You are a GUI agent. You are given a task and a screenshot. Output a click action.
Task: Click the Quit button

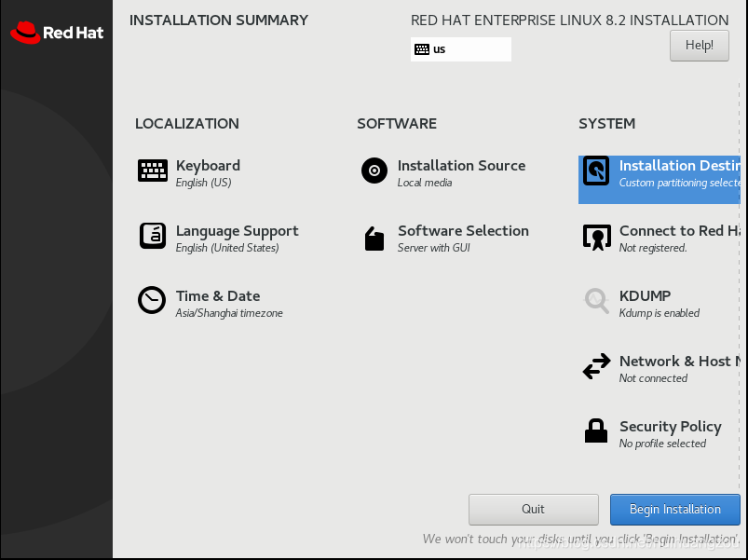pos(534,510)
